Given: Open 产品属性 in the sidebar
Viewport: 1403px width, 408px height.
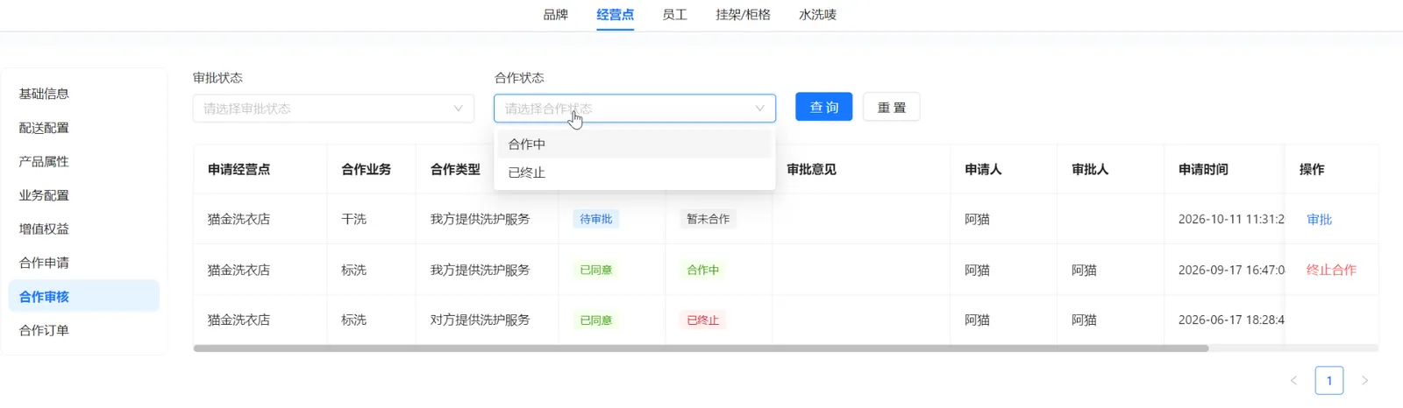Looking at the screenshot, I should point(83,161).
